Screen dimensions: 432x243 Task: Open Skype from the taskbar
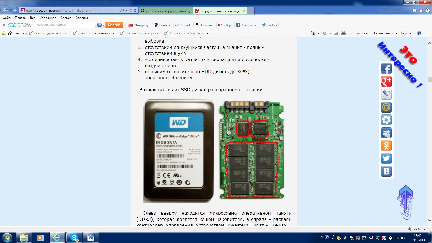tap(74, 238)
